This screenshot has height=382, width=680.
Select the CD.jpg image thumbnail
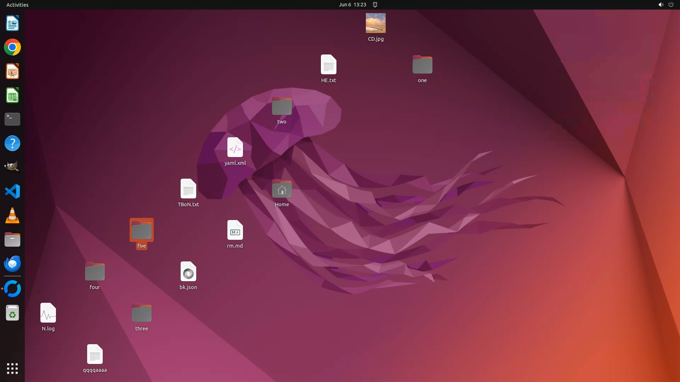[x=375, y=23]
